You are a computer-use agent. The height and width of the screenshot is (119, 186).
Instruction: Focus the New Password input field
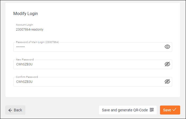93,64
